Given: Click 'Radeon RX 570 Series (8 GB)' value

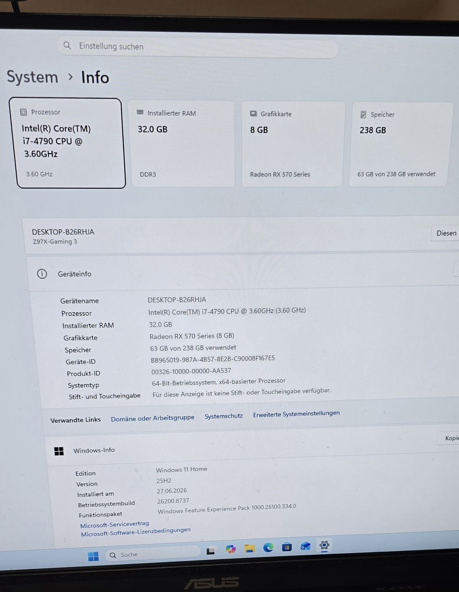Looking at the screenshot, I should point(192,336).
